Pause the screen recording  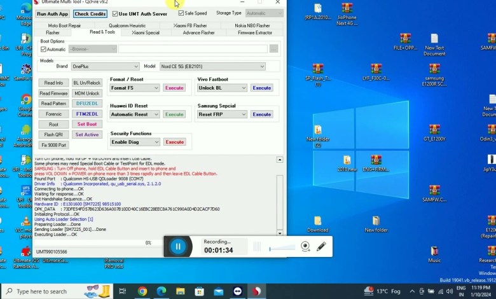(x=178, y=246)
